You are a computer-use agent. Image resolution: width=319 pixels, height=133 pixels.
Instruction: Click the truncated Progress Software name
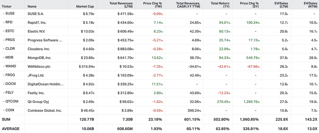click(x=45, y=40)
